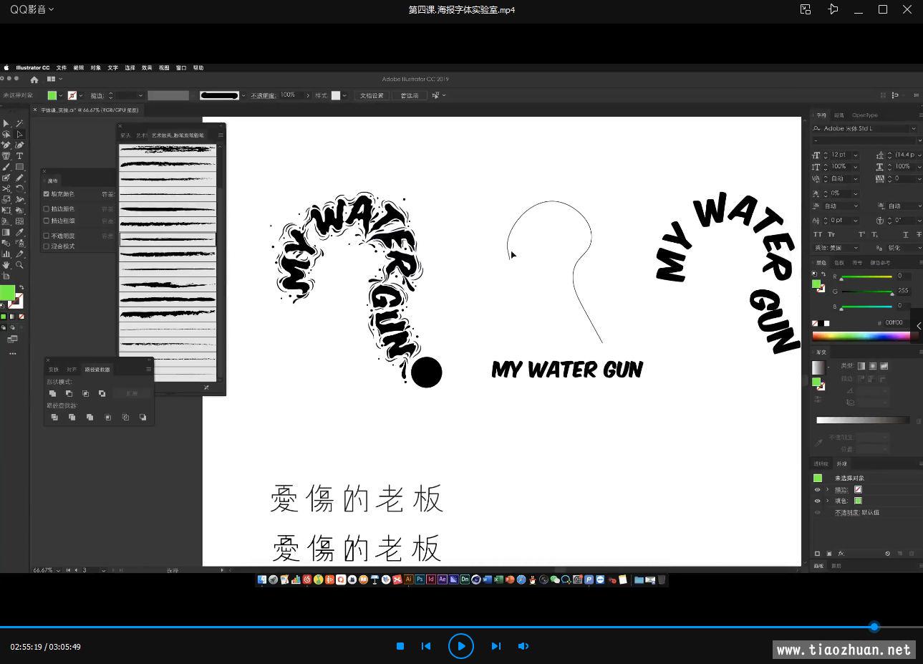Open font size 12 pt dropdown
The height and width of the screenshot is (664, 923).
pos(856,155)
